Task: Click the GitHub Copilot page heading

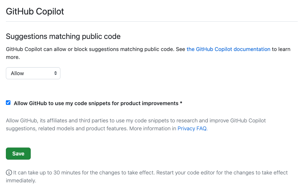Action: (35, 11)
